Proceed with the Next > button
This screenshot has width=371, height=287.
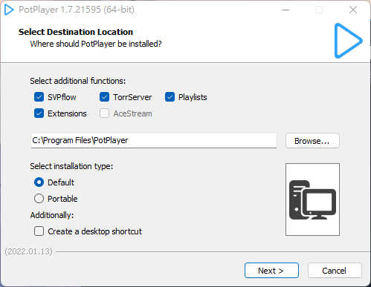pos(271,271)
